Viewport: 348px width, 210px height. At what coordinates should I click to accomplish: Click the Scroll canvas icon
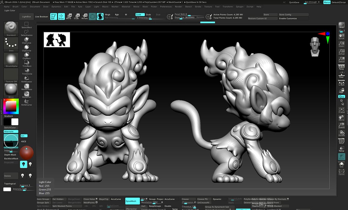click(341, 37)
